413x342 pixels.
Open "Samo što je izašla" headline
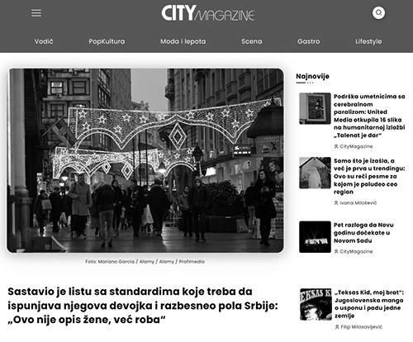[369, 176]
